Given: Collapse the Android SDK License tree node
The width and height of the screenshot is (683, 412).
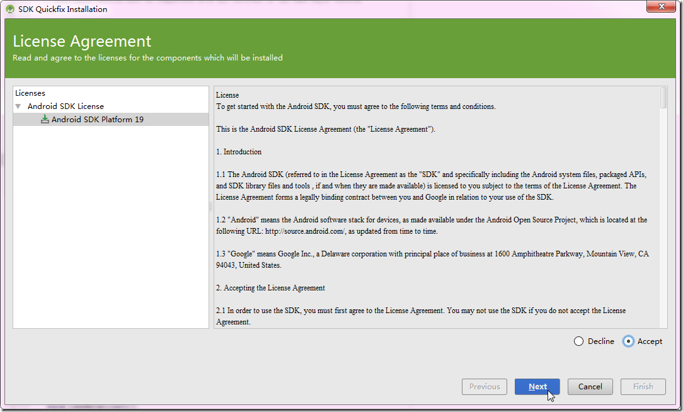Looking at the screenshot, I should point(18,106).
